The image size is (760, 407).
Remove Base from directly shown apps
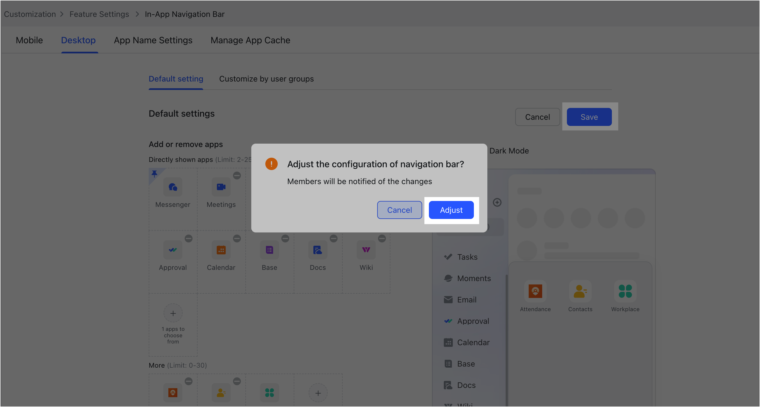click(x=285, y=238)
